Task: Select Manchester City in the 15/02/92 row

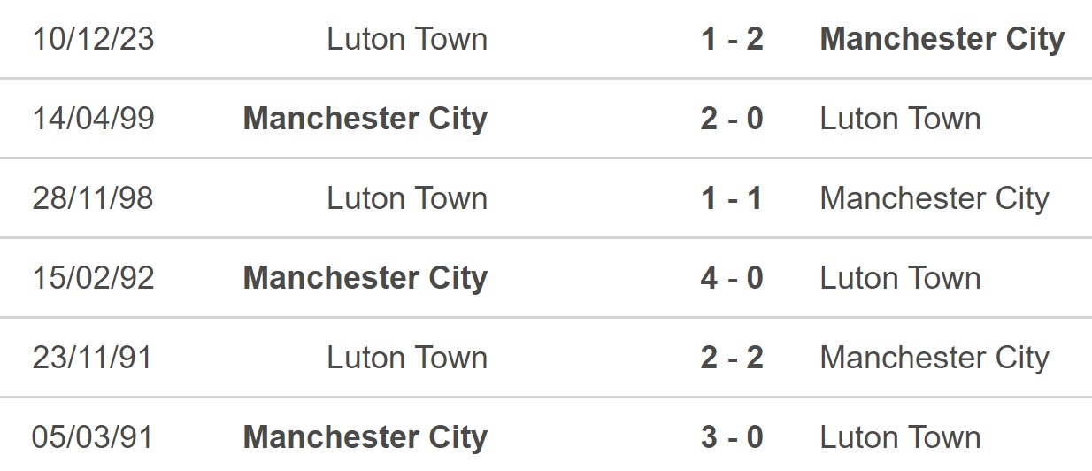Action: pos(365,279)
